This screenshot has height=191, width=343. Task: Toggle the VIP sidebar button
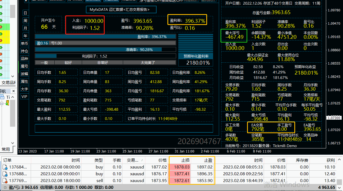24,97
